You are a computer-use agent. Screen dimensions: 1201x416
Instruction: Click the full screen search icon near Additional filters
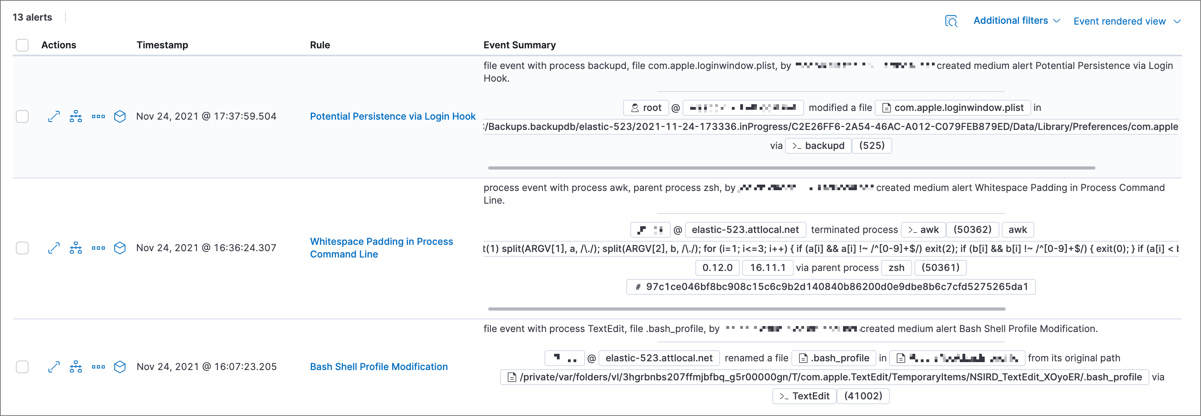click(x=951, y=21)
